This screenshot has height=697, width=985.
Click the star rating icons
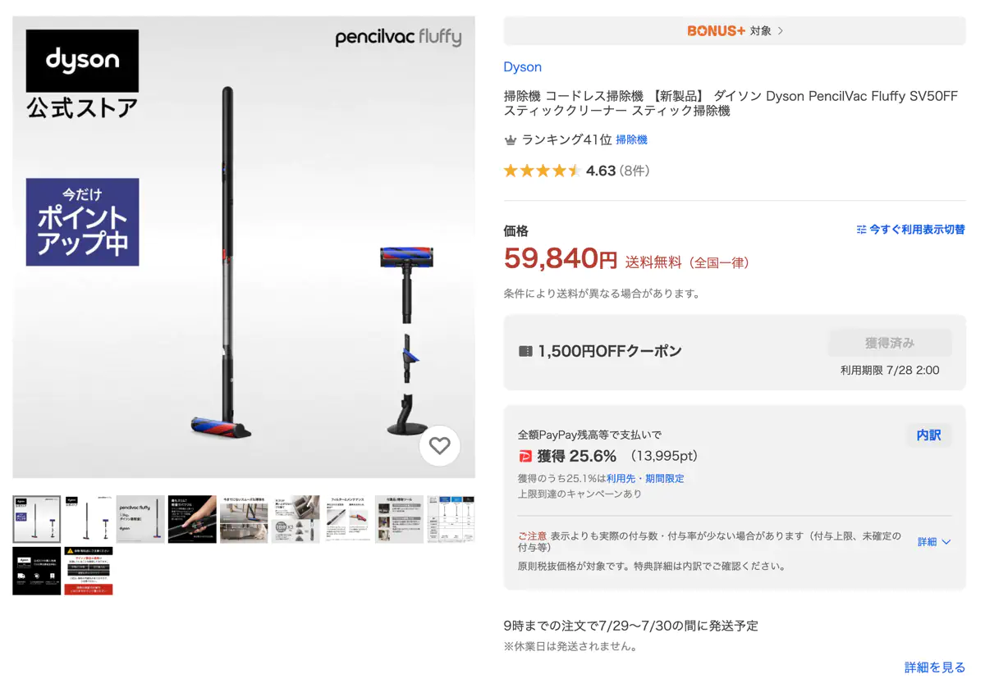pyautogui.click(x=542, y=171)
